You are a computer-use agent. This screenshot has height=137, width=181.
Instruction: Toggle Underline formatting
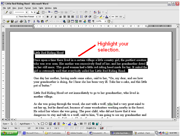(x=56, y=17)
